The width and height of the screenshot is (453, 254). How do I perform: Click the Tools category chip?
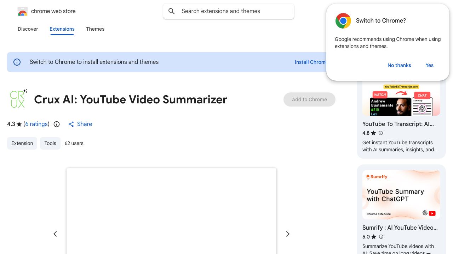[x=50, y=143]
